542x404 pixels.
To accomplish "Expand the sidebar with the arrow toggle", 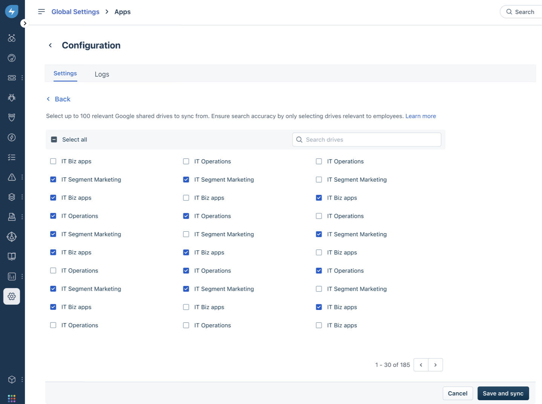I will pyautogui.click(x=24, y=23).
